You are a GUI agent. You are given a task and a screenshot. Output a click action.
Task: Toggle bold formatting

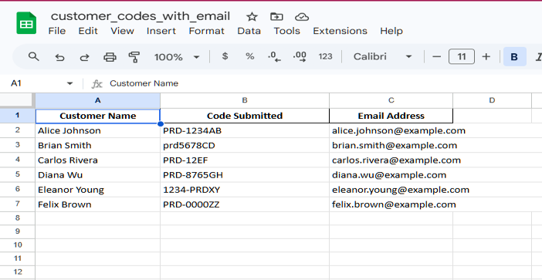click(514, 56)
